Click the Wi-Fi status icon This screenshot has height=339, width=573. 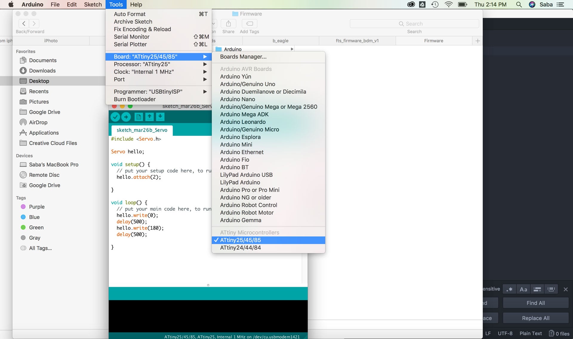(x=449, y=4)
